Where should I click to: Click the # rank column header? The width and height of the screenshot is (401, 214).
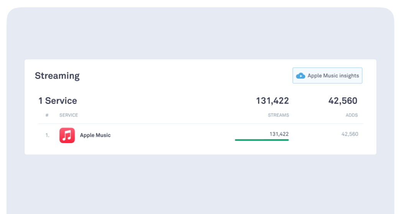click(47, 115)
